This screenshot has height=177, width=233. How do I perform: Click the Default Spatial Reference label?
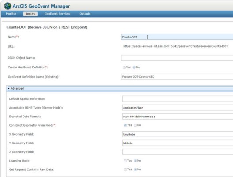click(x=27, y=99)
